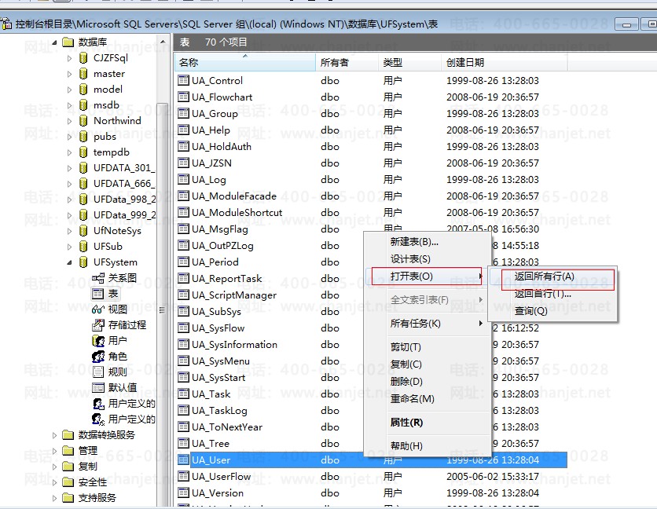This screenshot has width=657, height=509.
Task: Expand the master database node
Action: pos(70,74)
